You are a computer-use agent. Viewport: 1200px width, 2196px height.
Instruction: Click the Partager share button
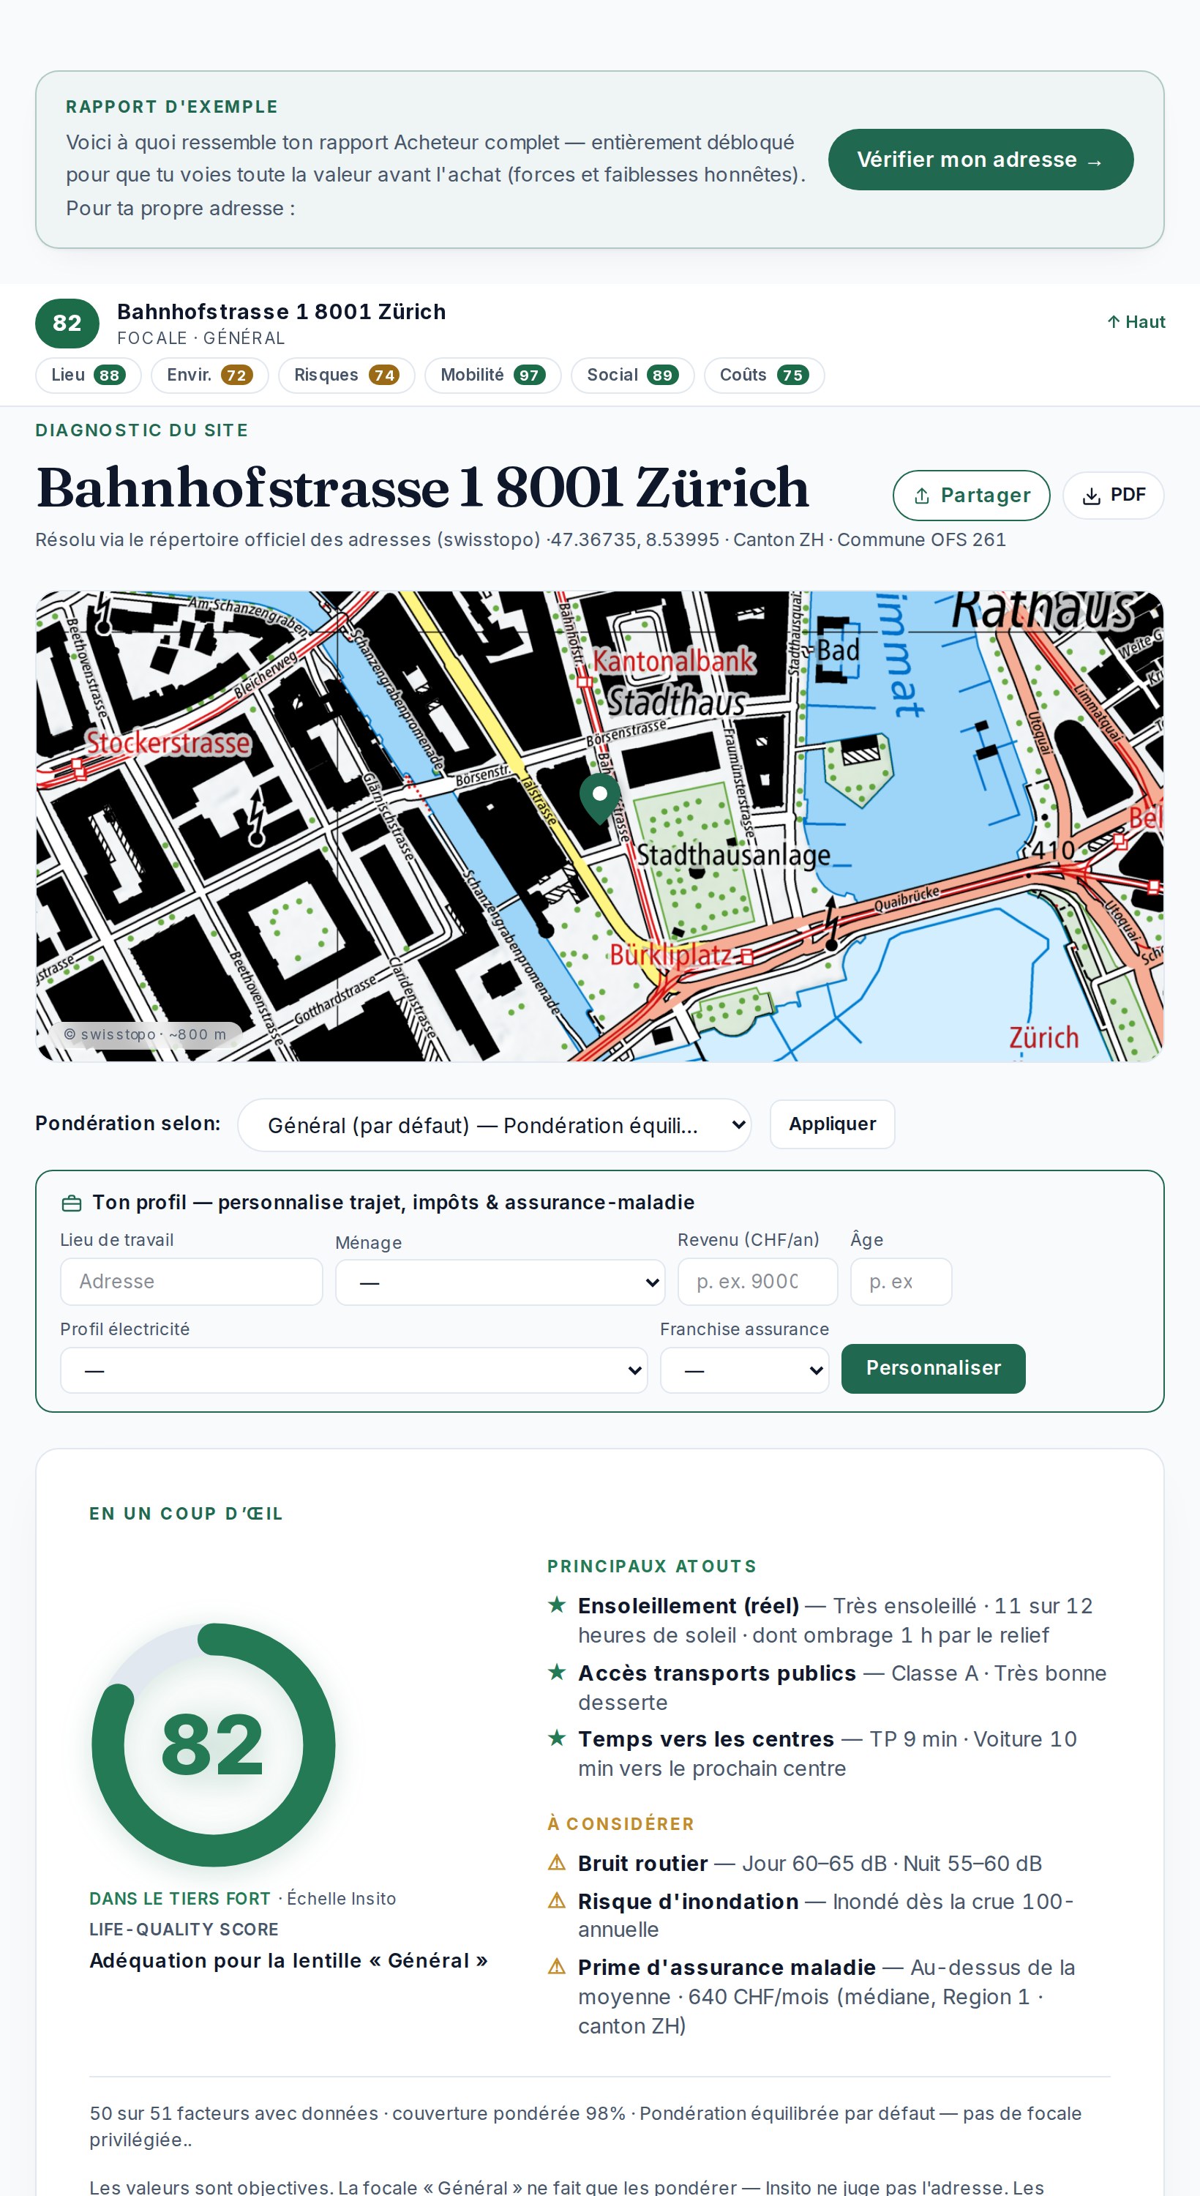[x=971, y=496]
